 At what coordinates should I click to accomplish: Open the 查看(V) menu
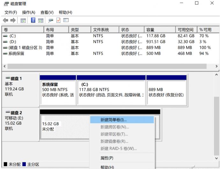(x=47, y=12)
